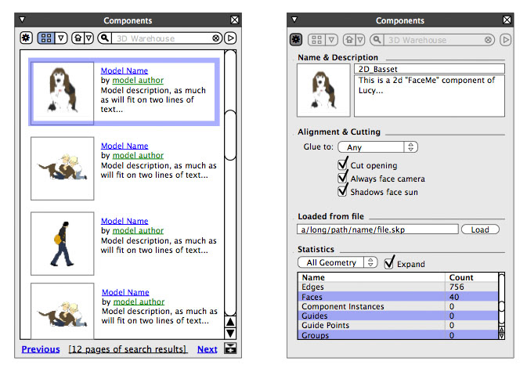Open the home dropdown arrow in right panel
This screenshot has width=527, height=372.
click(x=360, y=40)
